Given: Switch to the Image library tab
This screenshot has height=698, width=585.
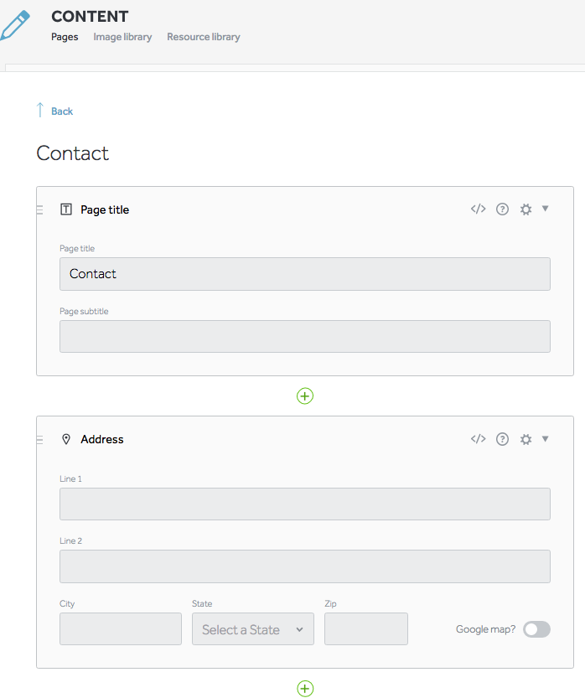Looking at the screenshot, I should click(x=122, y=37).
